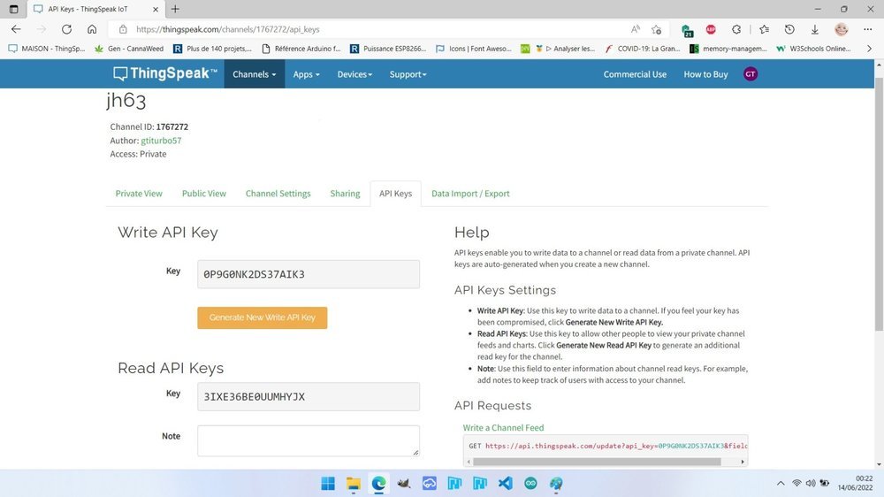Open the Windows Start button
Viewport: 884px width, 497px height.
(328, 484)
